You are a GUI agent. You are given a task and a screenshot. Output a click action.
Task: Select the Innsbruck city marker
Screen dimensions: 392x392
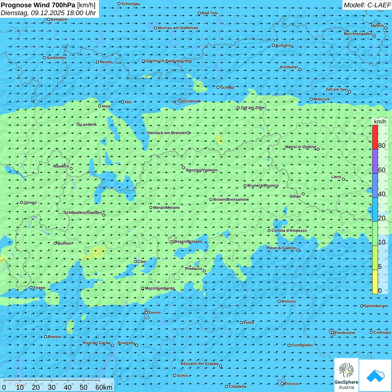[180, 101]
